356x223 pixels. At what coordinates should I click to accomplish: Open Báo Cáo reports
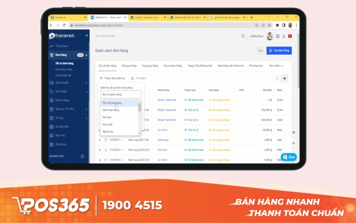pyautogui.click(x=60, y=136)
